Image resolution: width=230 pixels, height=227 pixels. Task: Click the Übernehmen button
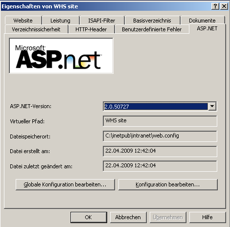click(168, 217)
